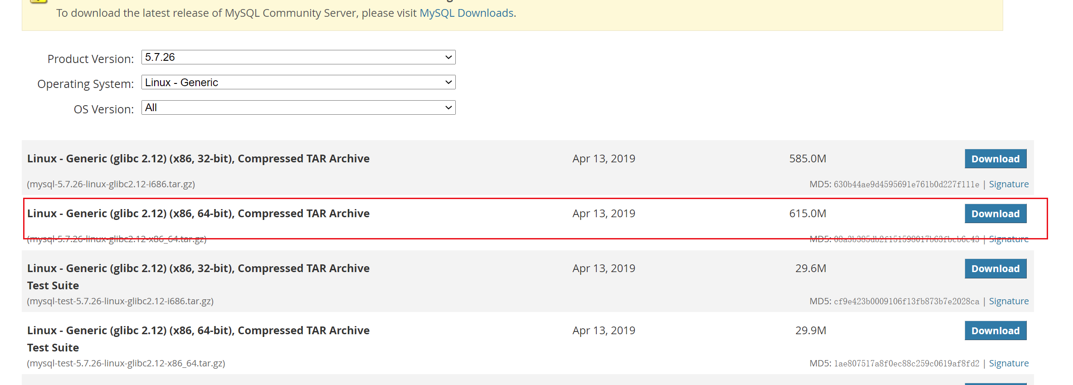Click the MD5 hash starting with 630b44ae
This screenshot has height=385, width=1073.
click(907, 185)
